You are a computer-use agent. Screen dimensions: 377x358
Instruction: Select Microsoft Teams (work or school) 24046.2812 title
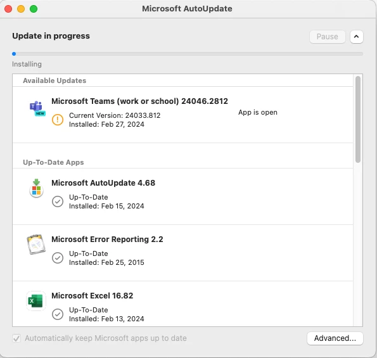coord(139,101)
